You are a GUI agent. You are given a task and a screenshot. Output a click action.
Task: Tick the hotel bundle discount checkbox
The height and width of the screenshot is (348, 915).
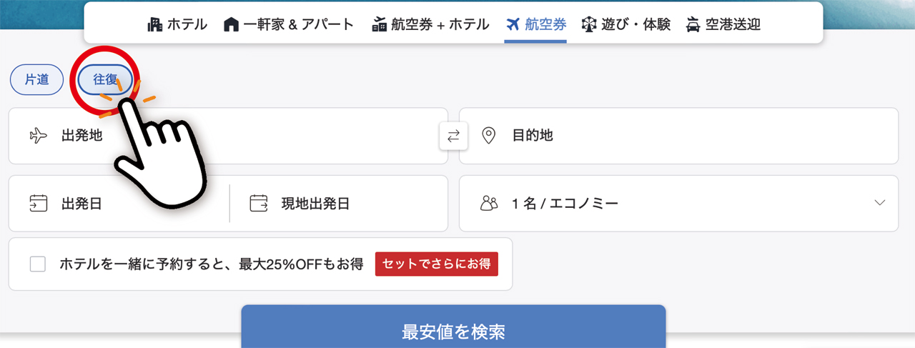pos(38,264)
